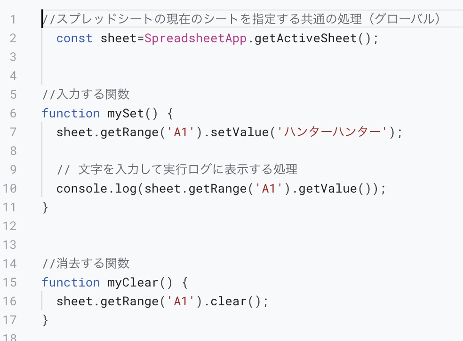The width and height of the screenshot is (463, 341).
Task: Place cursor on SpreadsheetApp text
Action: [195, 39]
